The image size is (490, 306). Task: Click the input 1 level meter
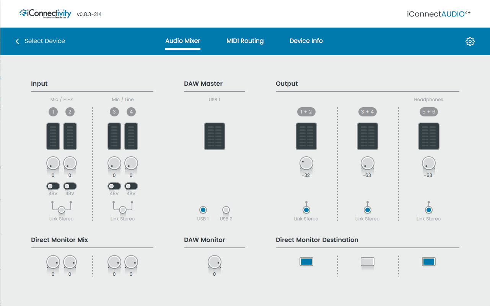[x=53, y=136]
